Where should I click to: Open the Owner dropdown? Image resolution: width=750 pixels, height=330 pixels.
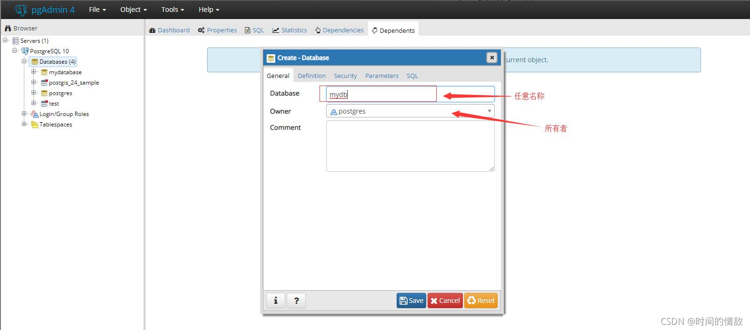(x=410, y=111)
